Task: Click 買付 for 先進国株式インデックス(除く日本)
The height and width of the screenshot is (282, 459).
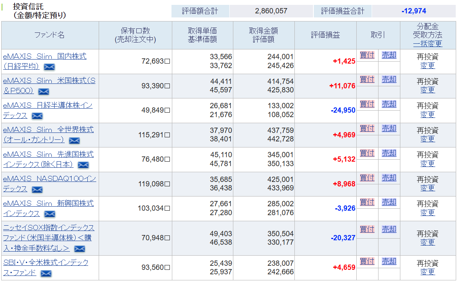Action: [x=367, y=153]
